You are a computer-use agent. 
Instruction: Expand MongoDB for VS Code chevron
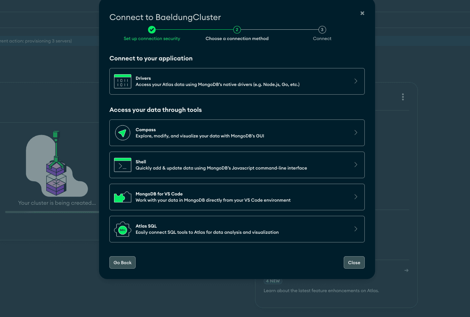pos(356,197)
